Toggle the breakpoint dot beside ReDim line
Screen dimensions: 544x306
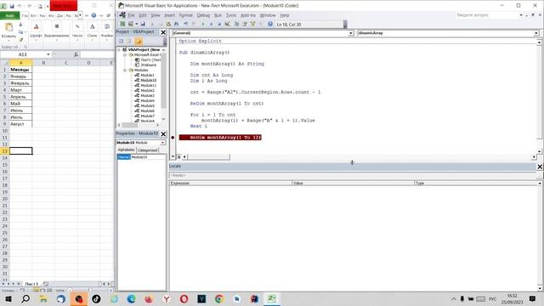pos(173,138)
